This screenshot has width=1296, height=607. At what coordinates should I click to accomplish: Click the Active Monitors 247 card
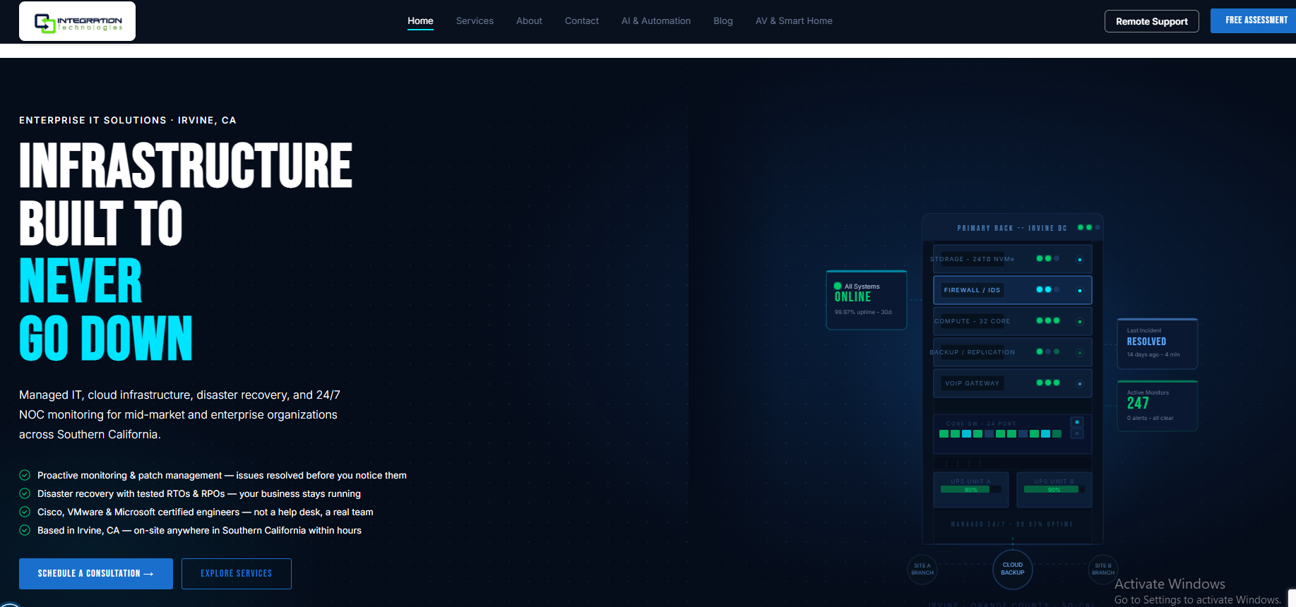[x=1158, y=406]
